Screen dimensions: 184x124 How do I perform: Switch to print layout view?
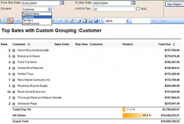click(85, 21)
